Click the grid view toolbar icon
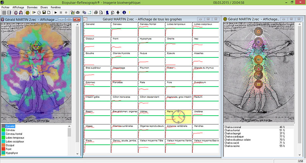The width and height of the screenshot is (306, 163). click(4, 12)
